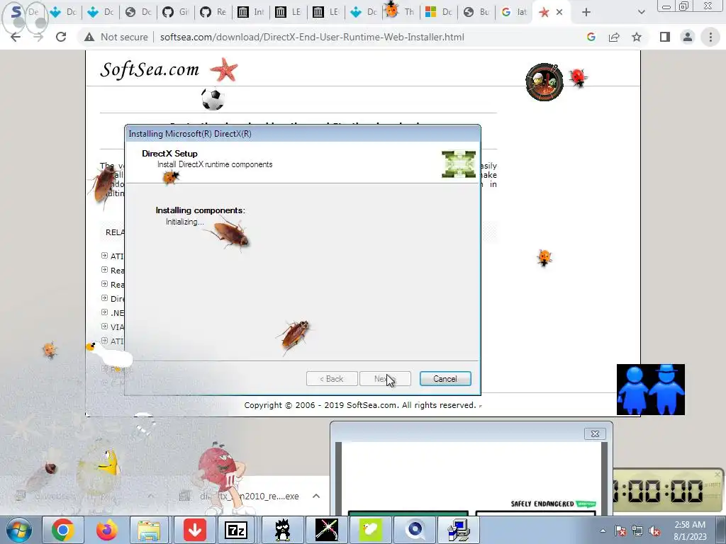Open a new browser tab

(x=586, y=12)
